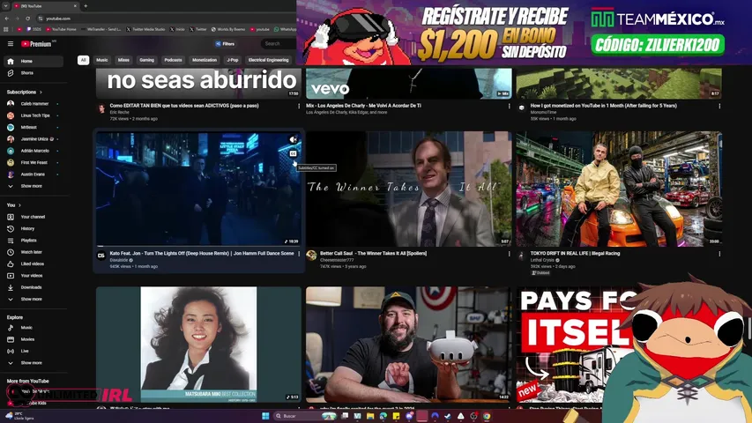752x423 pixels.
Task: Open options menu for Los Angeles De Charly mix
Action: coord(510,106)
